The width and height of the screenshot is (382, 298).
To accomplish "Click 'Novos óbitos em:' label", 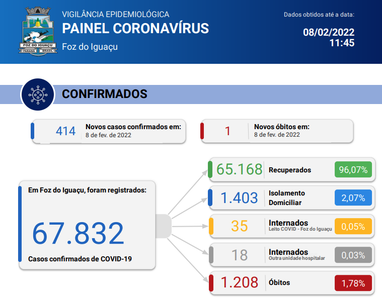I will 282,127.
